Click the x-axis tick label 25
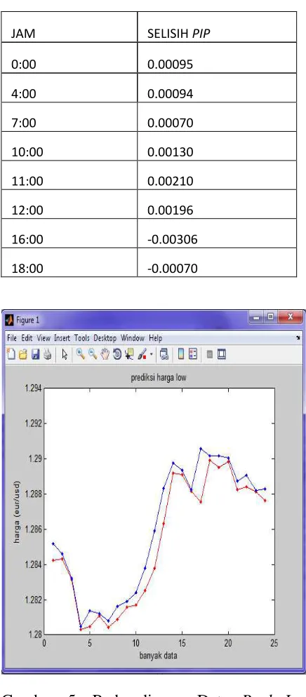Image resolution: width=306 pixels, height=697 pixels. tap(274, 643)
